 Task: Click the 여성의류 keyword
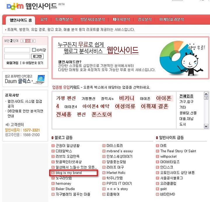[x=125, y=107]
